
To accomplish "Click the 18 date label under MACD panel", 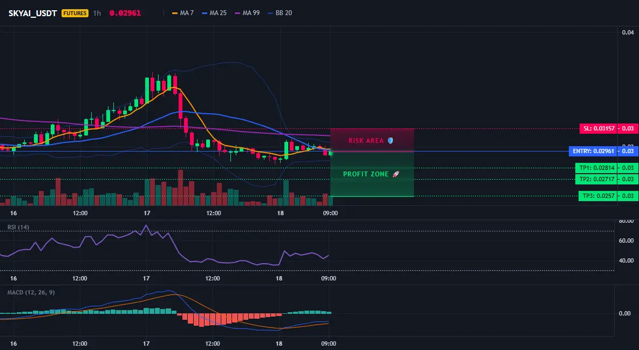I will click(x=279, y=344).
